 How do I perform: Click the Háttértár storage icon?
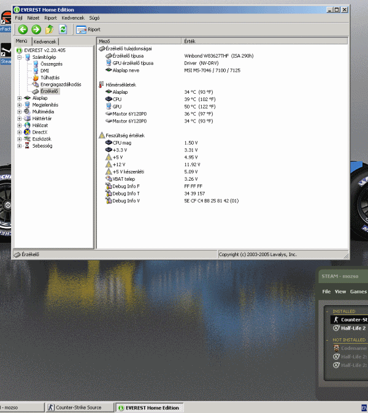point(27,118)
